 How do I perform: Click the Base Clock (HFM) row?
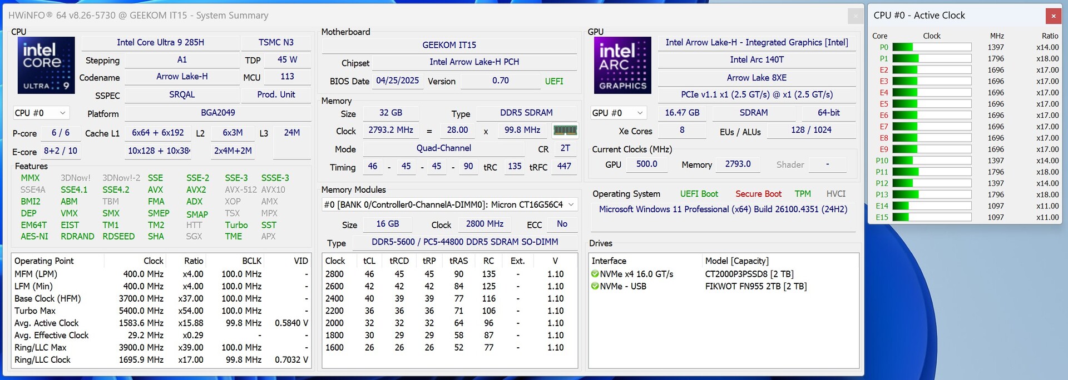click(161, 298)
